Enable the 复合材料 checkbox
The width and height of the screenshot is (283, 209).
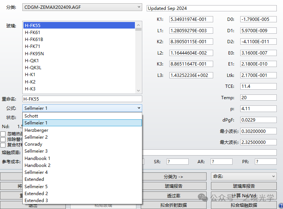(3, 145)
